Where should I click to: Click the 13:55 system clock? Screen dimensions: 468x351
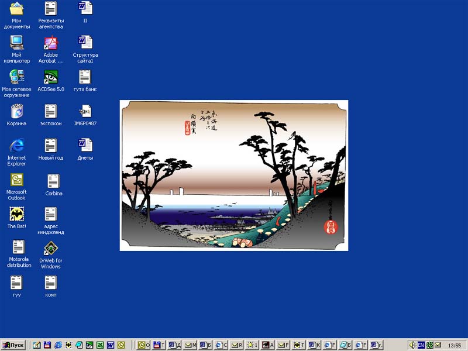pyautogui.click(x=455, y=345)
